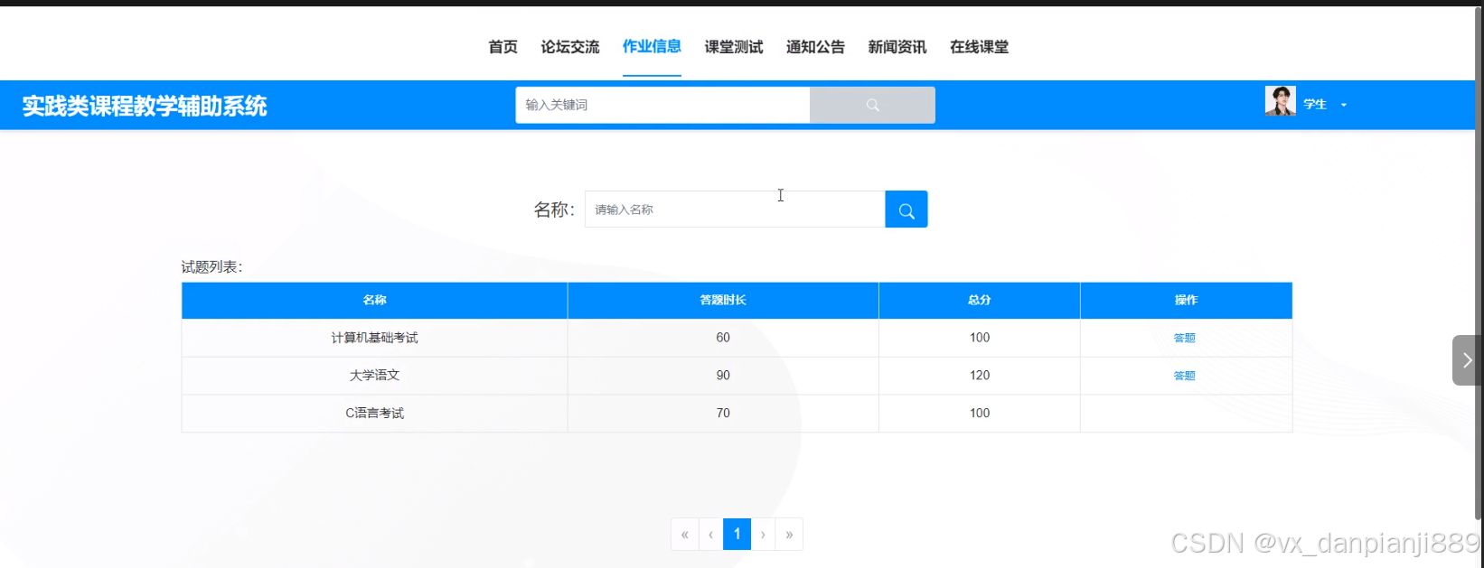The width and height of the screenshot is (1484, 568).
Task: Click the 学生 username label
Action: coord(1315,105)
